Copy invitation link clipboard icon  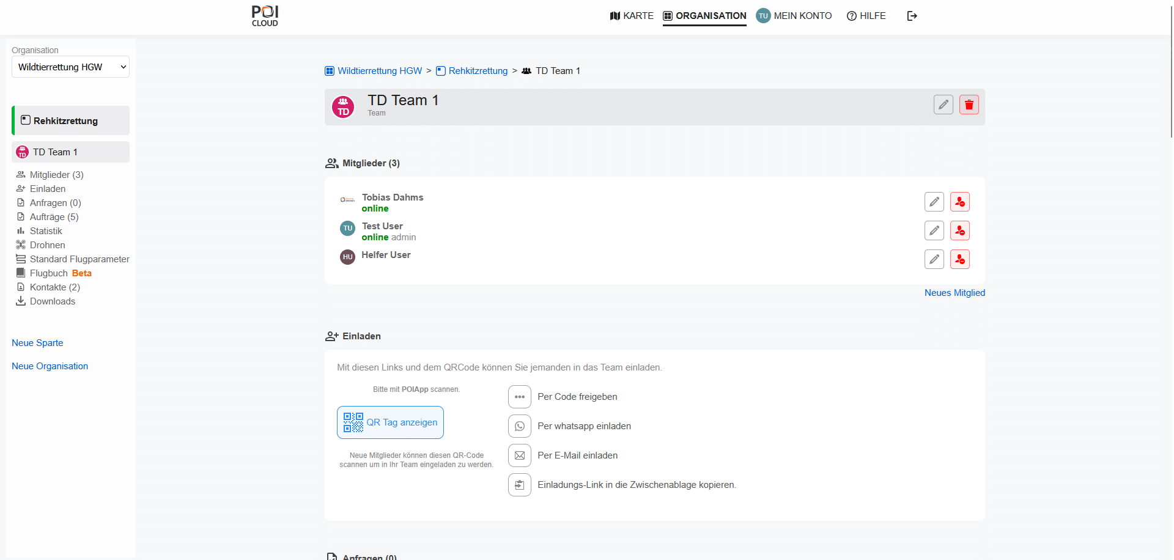(520, 485)
